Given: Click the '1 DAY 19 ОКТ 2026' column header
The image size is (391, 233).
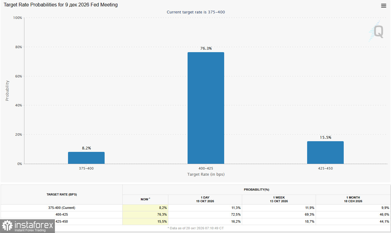Looking at the screenshot, I should [x=205, y=199].
